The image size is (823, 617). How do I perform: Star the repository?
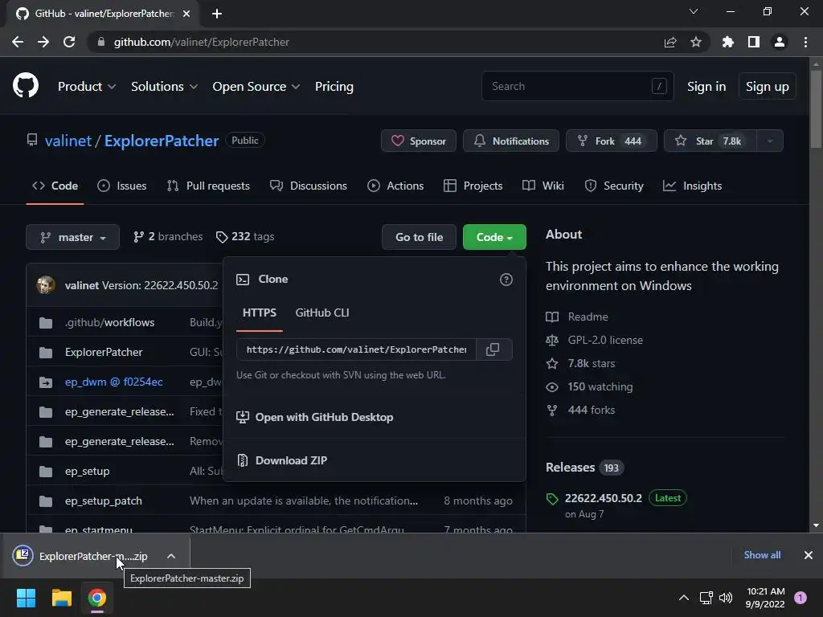(710, 141)
